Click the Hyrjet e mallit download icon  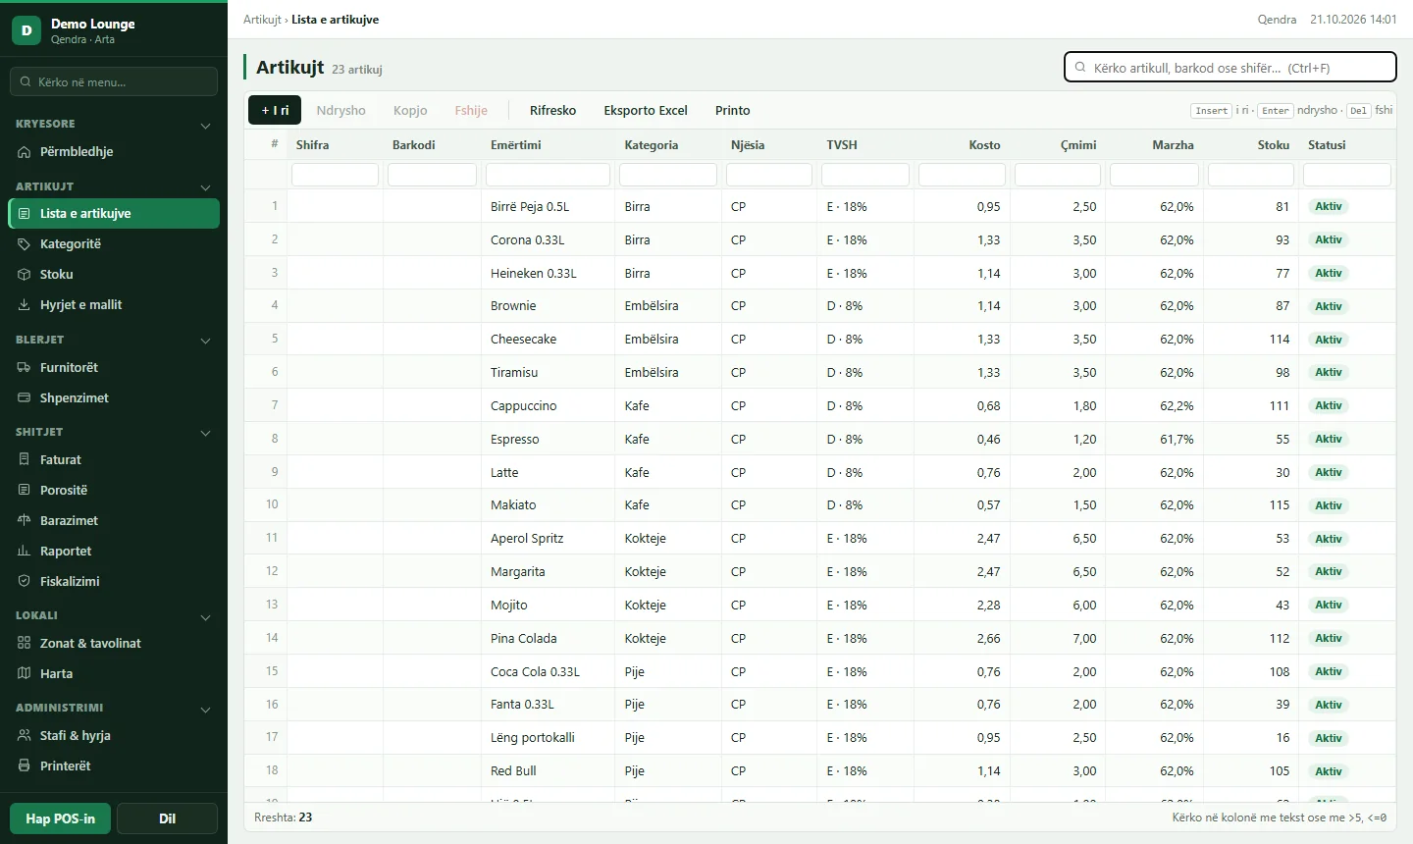pos(25,305)
